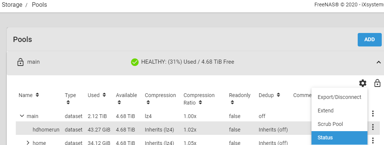Click the green healthy checkmark icon
The image size is (384, 145).
[x=135, y=62]
